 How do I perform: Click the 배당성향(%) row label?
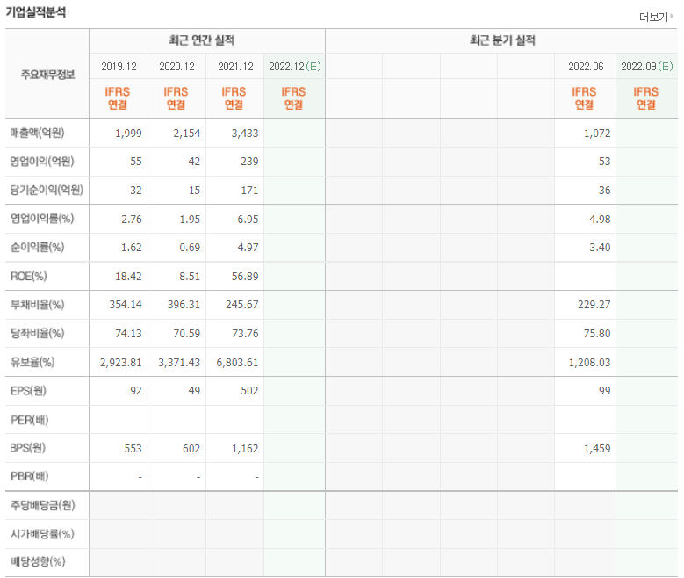coord(38,561)
